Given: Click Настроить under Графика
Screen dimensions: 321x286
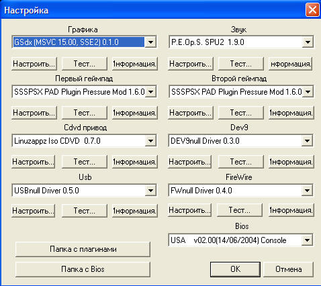Looking at the screenshot, I should click(34, 64).
